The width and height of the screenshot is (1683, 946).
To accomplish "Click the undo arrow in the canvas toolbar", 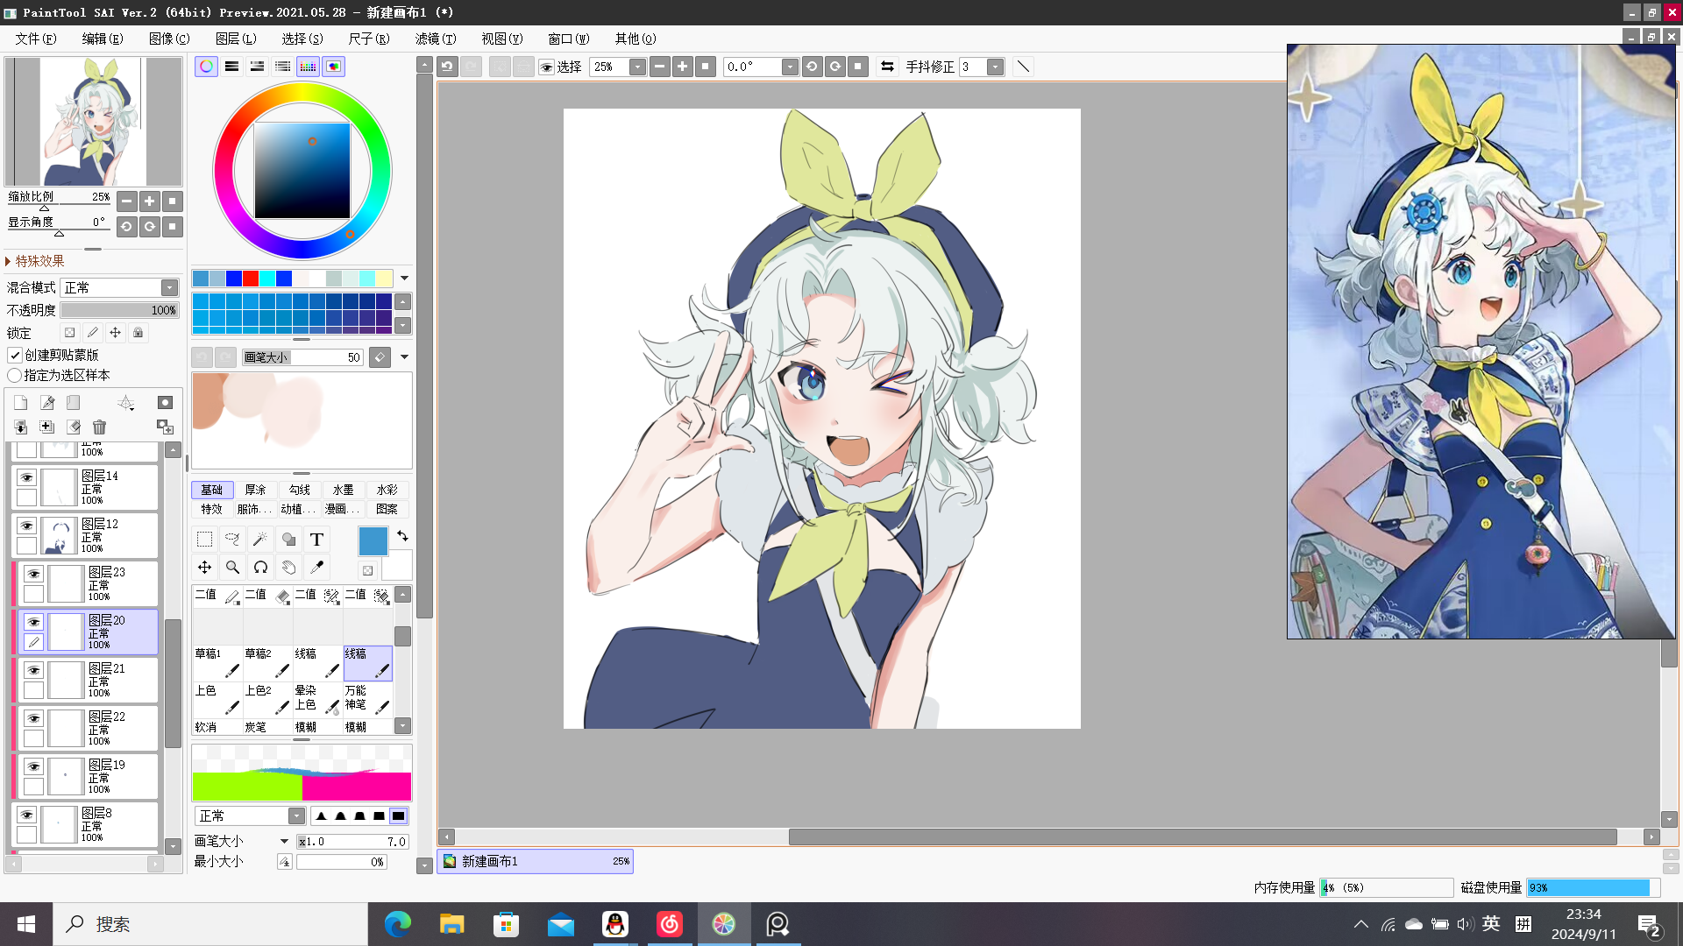I will (447, 67).
